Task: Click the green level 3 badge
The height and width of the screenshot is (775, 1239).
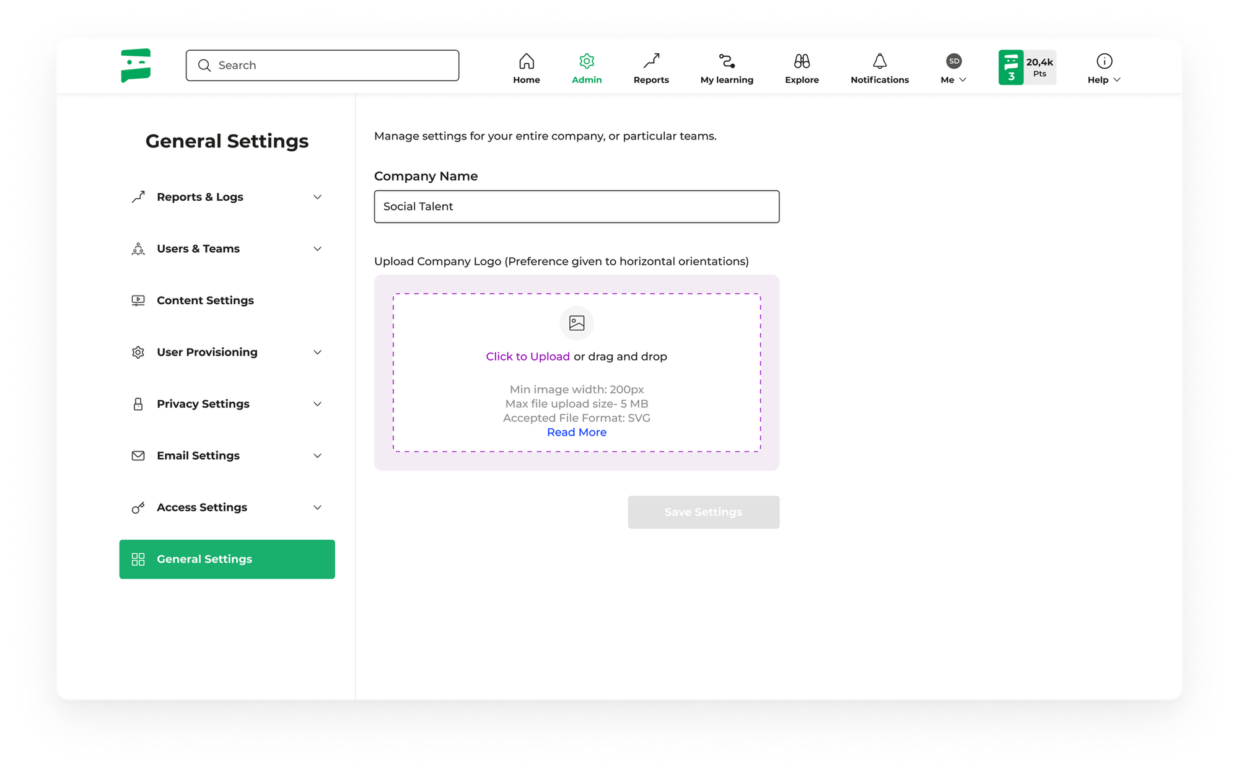Action: pyautogui.click(x=1011, y=67)
